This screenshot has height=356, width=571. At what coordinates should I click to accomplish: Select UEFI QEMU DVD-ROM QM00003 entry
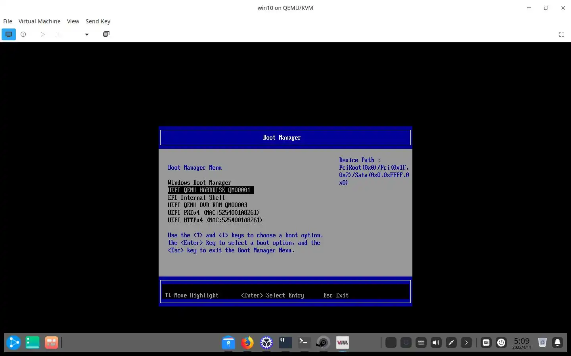(x=207, y=205)
